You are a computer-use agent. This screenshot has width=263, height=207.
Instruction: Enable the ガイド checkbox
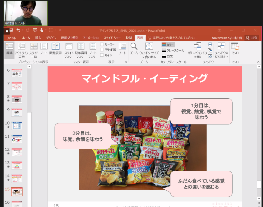click(102, 55)
